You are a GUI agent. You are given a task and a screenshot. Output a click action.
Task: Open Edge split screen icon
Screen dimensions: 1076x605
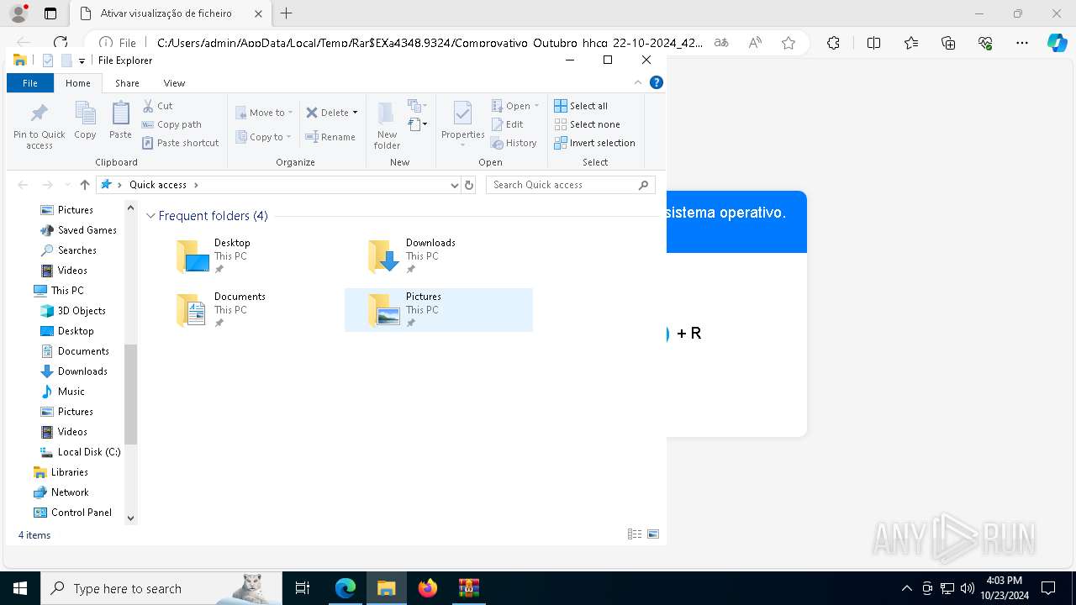tap(873, 43)
